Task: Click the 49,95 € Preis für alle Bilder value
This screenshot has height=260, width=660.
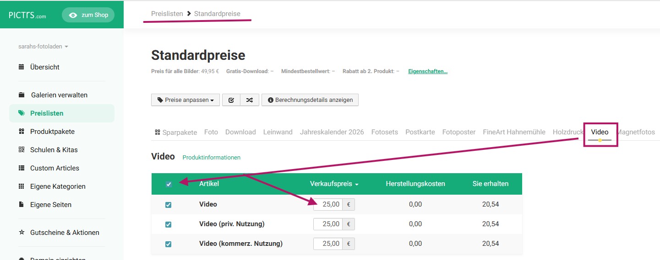Action: pos(210,71)
